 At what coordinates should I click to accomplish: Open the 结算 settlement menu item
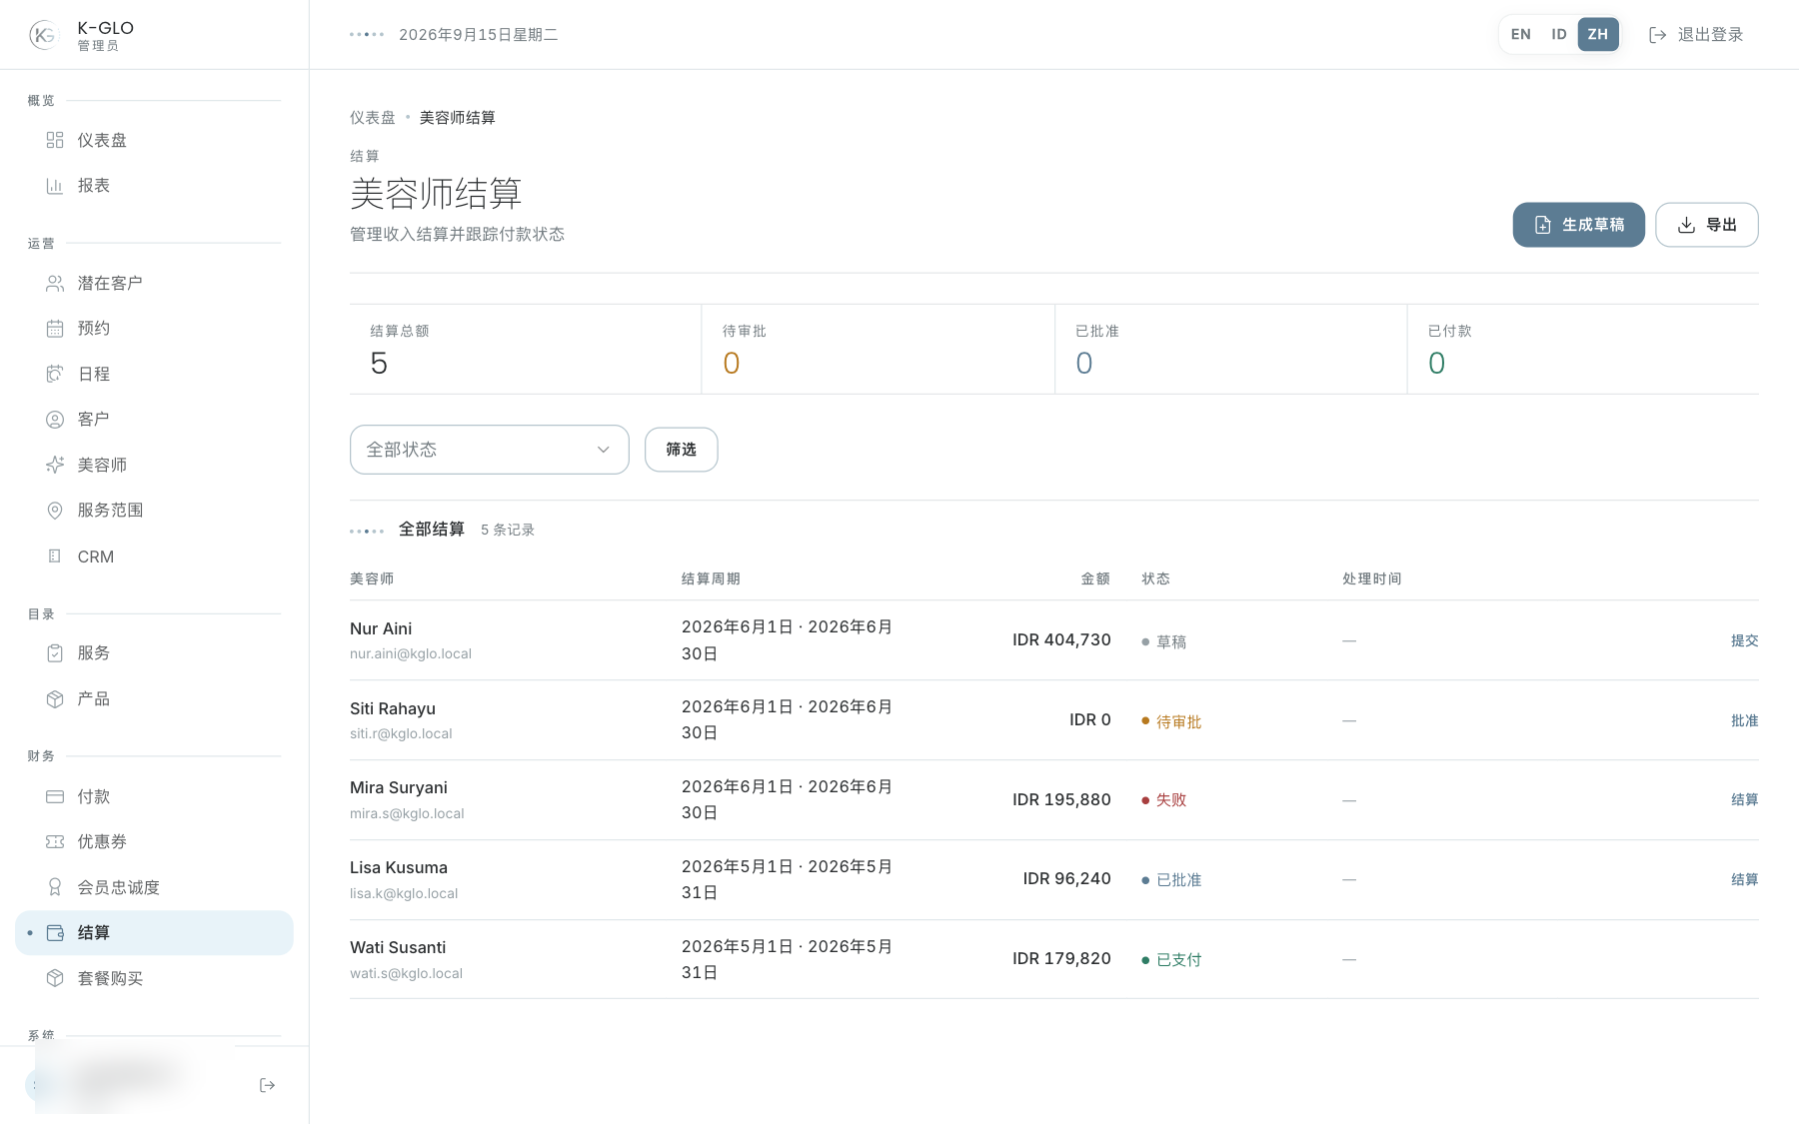coord(154,932)
